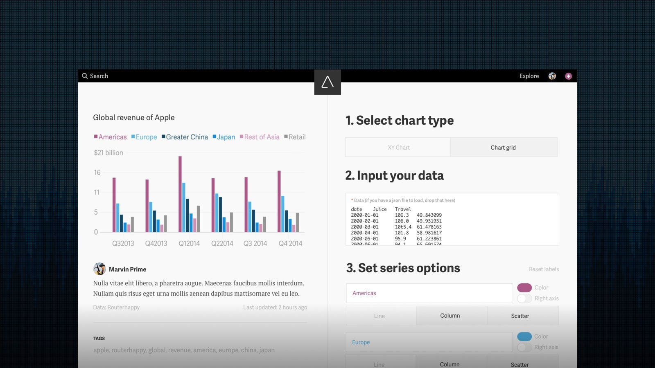Screen dimensions: 655x368
Task: Set Americas series to Line
Action: point(381,316)
